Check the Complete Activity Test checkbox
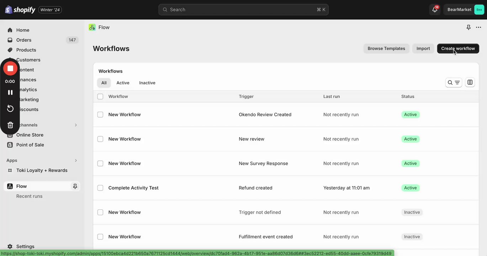 [100, 188]
